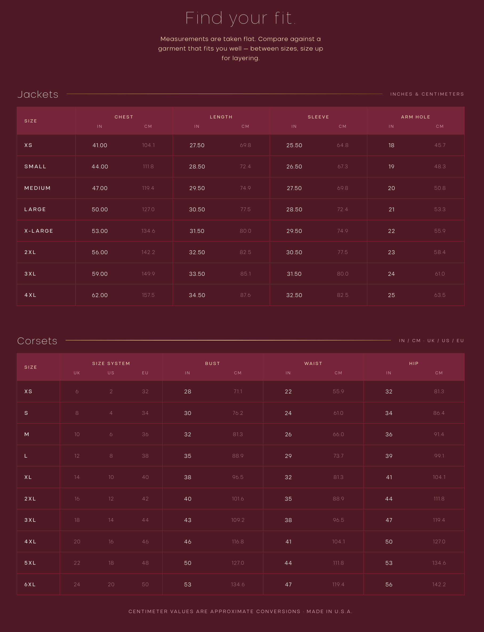Viewport: 484px width, 632px height.
Task: Click the corsets 'L' size label
Action: click(26, 456)
